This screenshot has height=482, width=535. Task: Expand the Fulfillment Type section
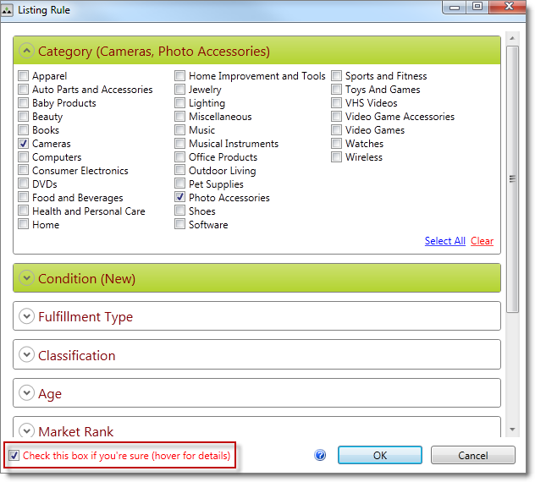pos(26,316)
